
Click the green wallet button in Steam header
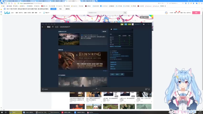[x=129, y=24]
